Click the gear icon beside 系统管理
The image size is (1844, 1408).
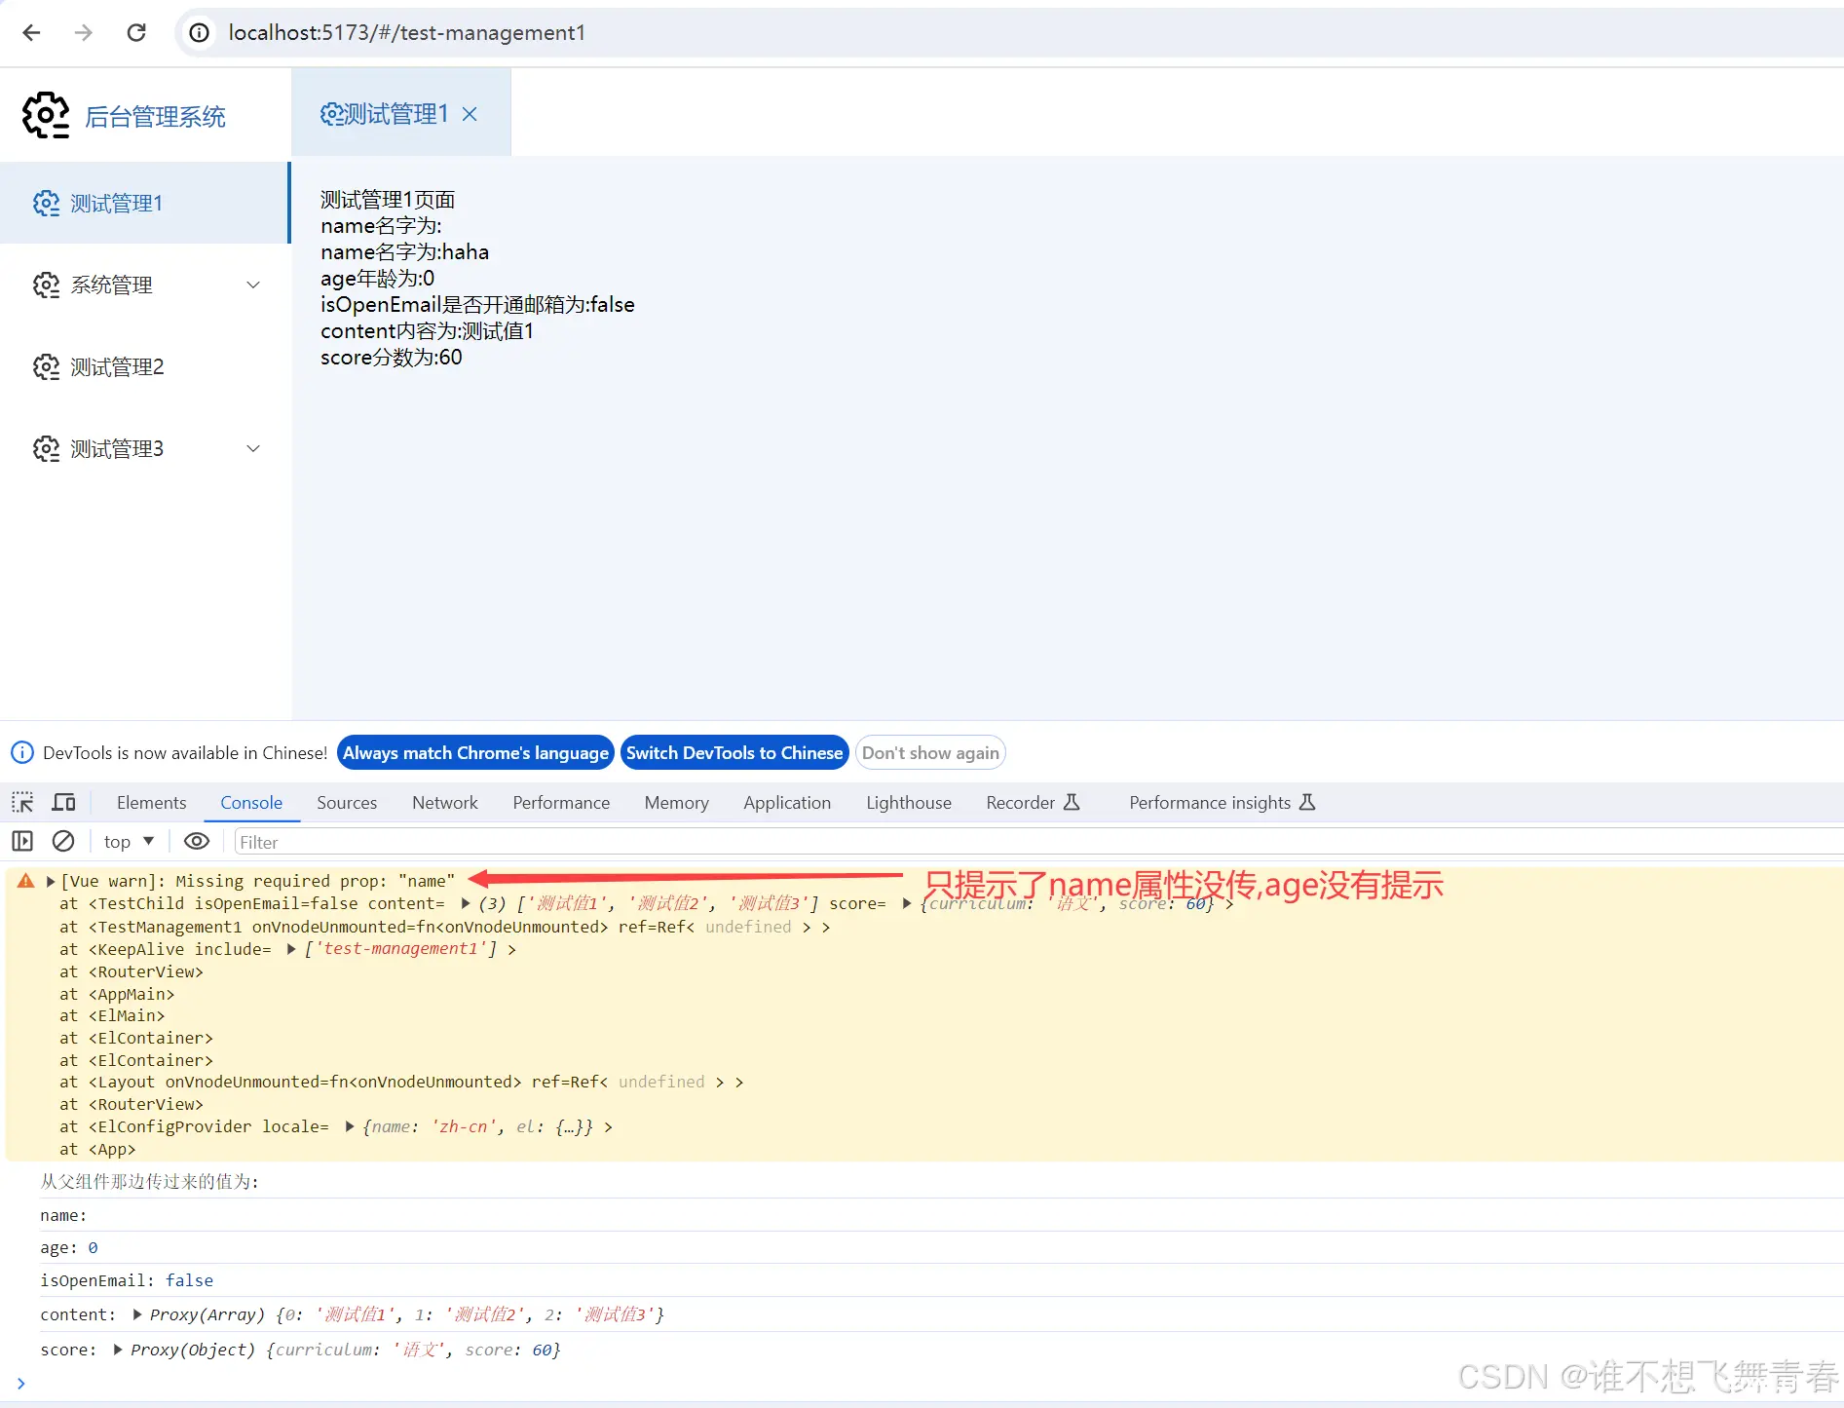tap(46, 285)
